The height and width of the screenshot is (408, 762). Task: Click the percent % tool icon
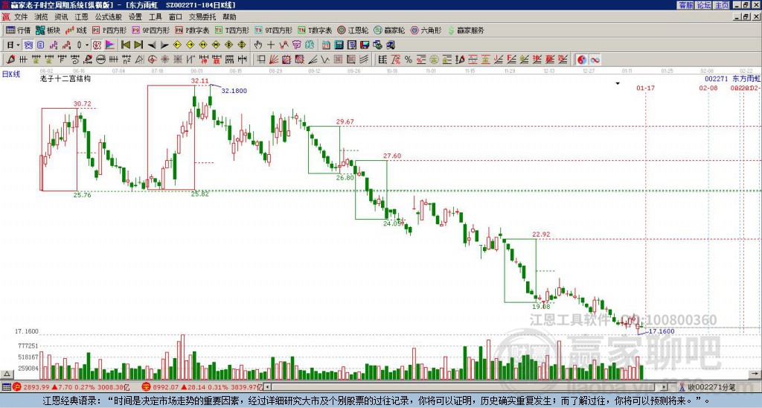(409, 60)
